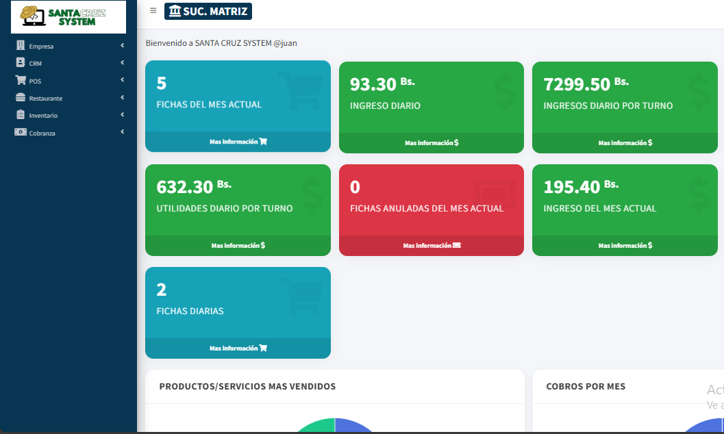Click the 7299.50 Bs. value
724x434 pixels.
(x=586, y=84)
